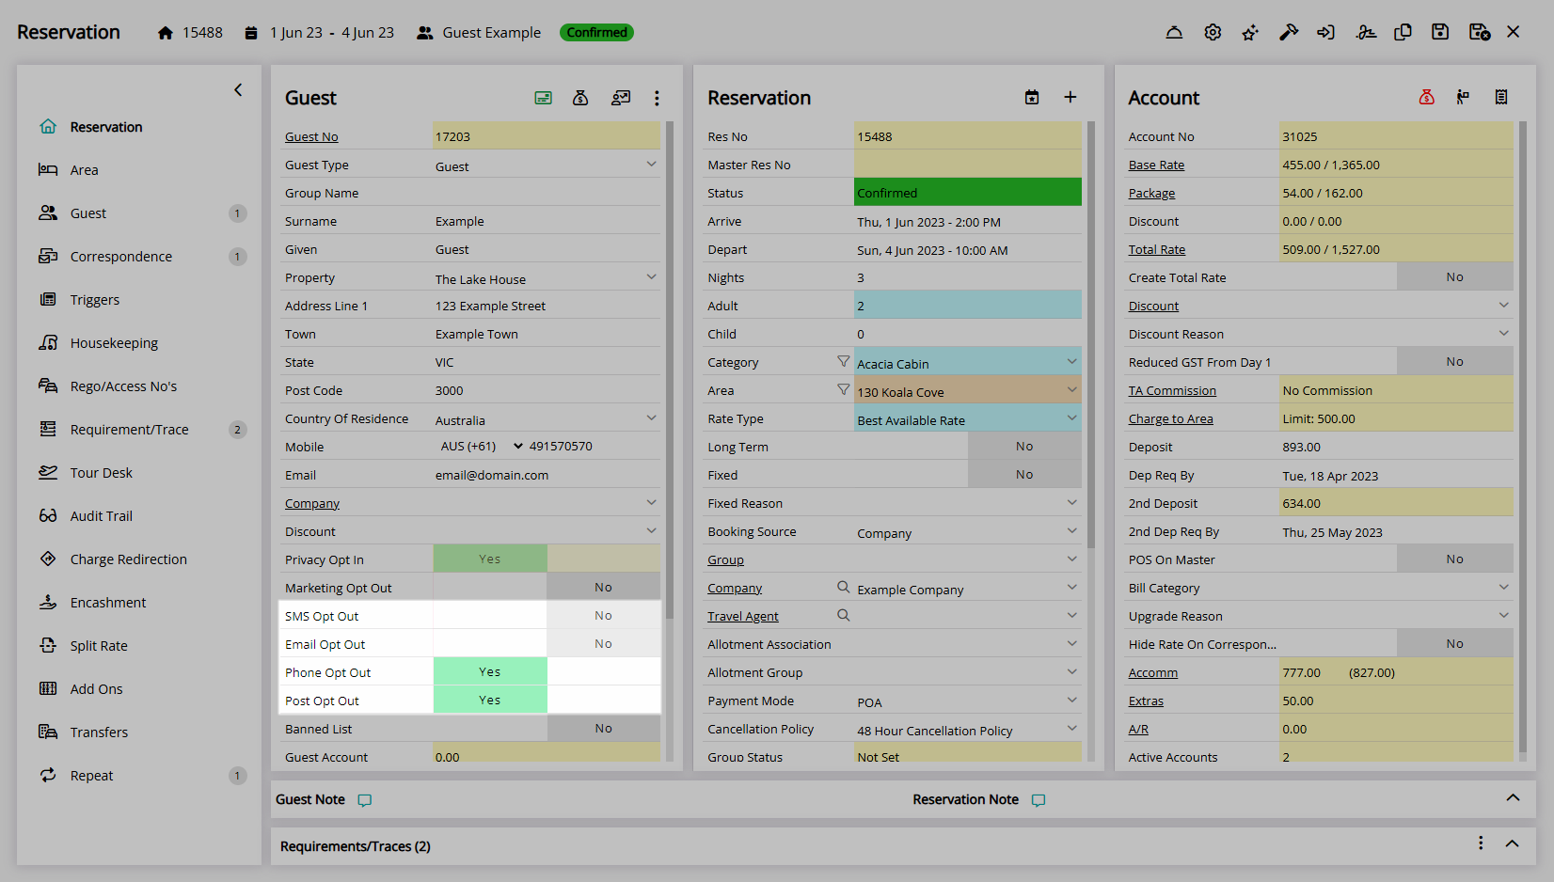Click the filter funnel icon beside Category
1554x882 pixels.
(844, 361)
